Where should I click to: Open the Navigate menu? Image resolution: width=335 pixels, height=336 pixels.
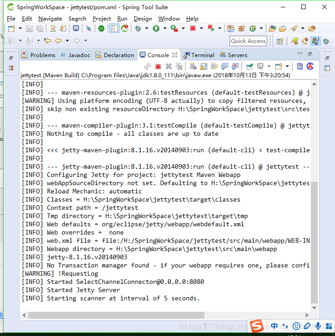(50, 19)
